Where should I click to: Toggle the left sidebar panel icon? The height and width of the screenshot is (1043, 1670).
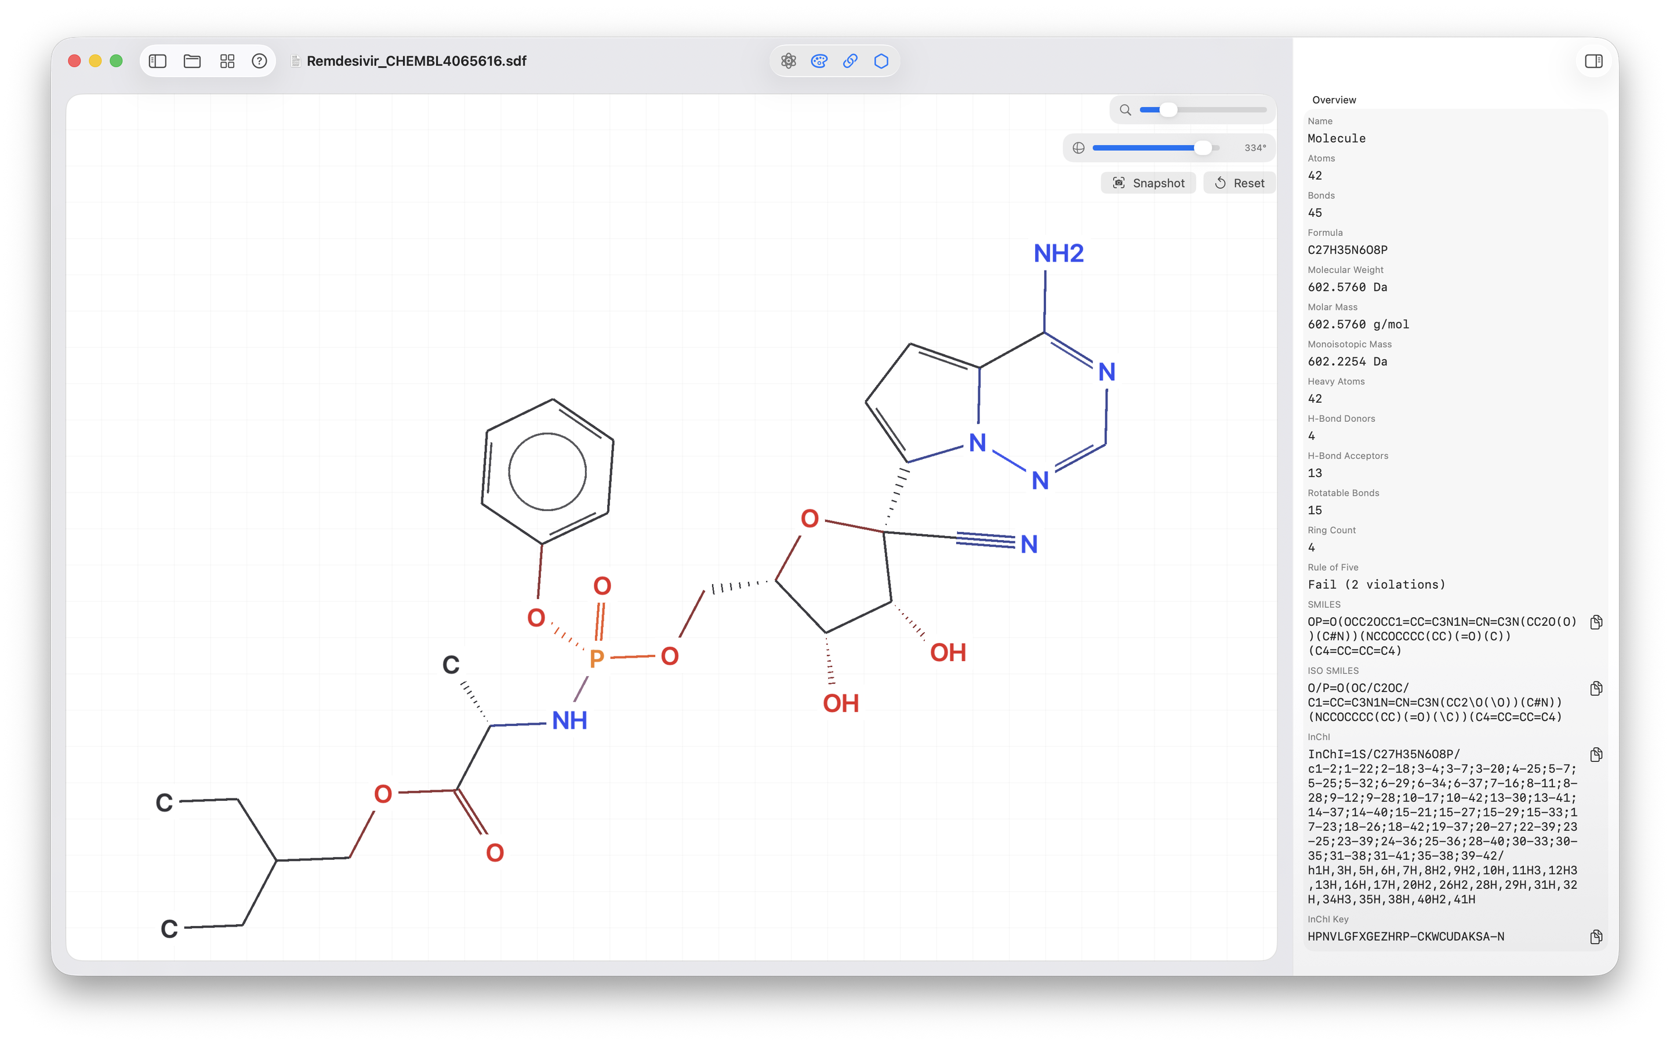point(157,61)
